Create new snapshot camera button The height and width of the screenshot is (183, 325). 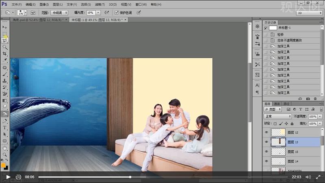[308, 99]
